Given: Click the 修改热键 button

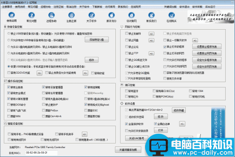Looking at the screenshot, I should 179,110.
